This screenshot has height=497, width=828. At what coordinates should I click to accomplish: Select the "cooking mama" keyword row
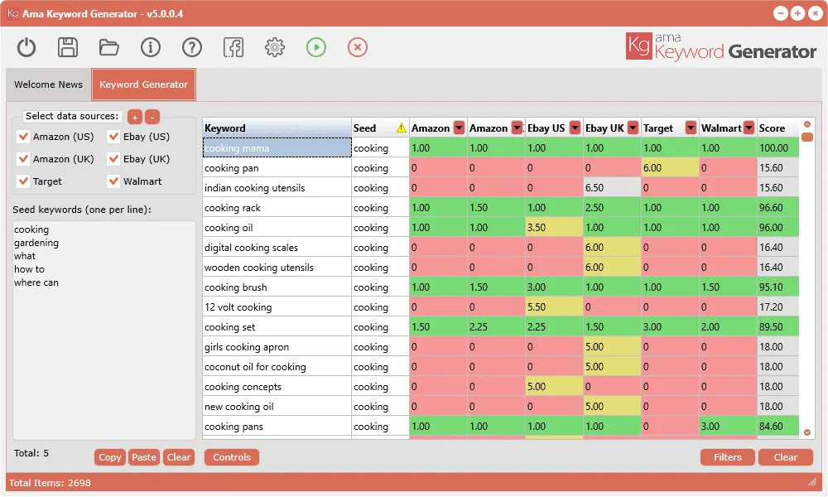[277, 148]
